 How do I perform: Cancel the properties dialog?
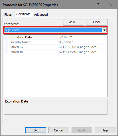[59, 130]
